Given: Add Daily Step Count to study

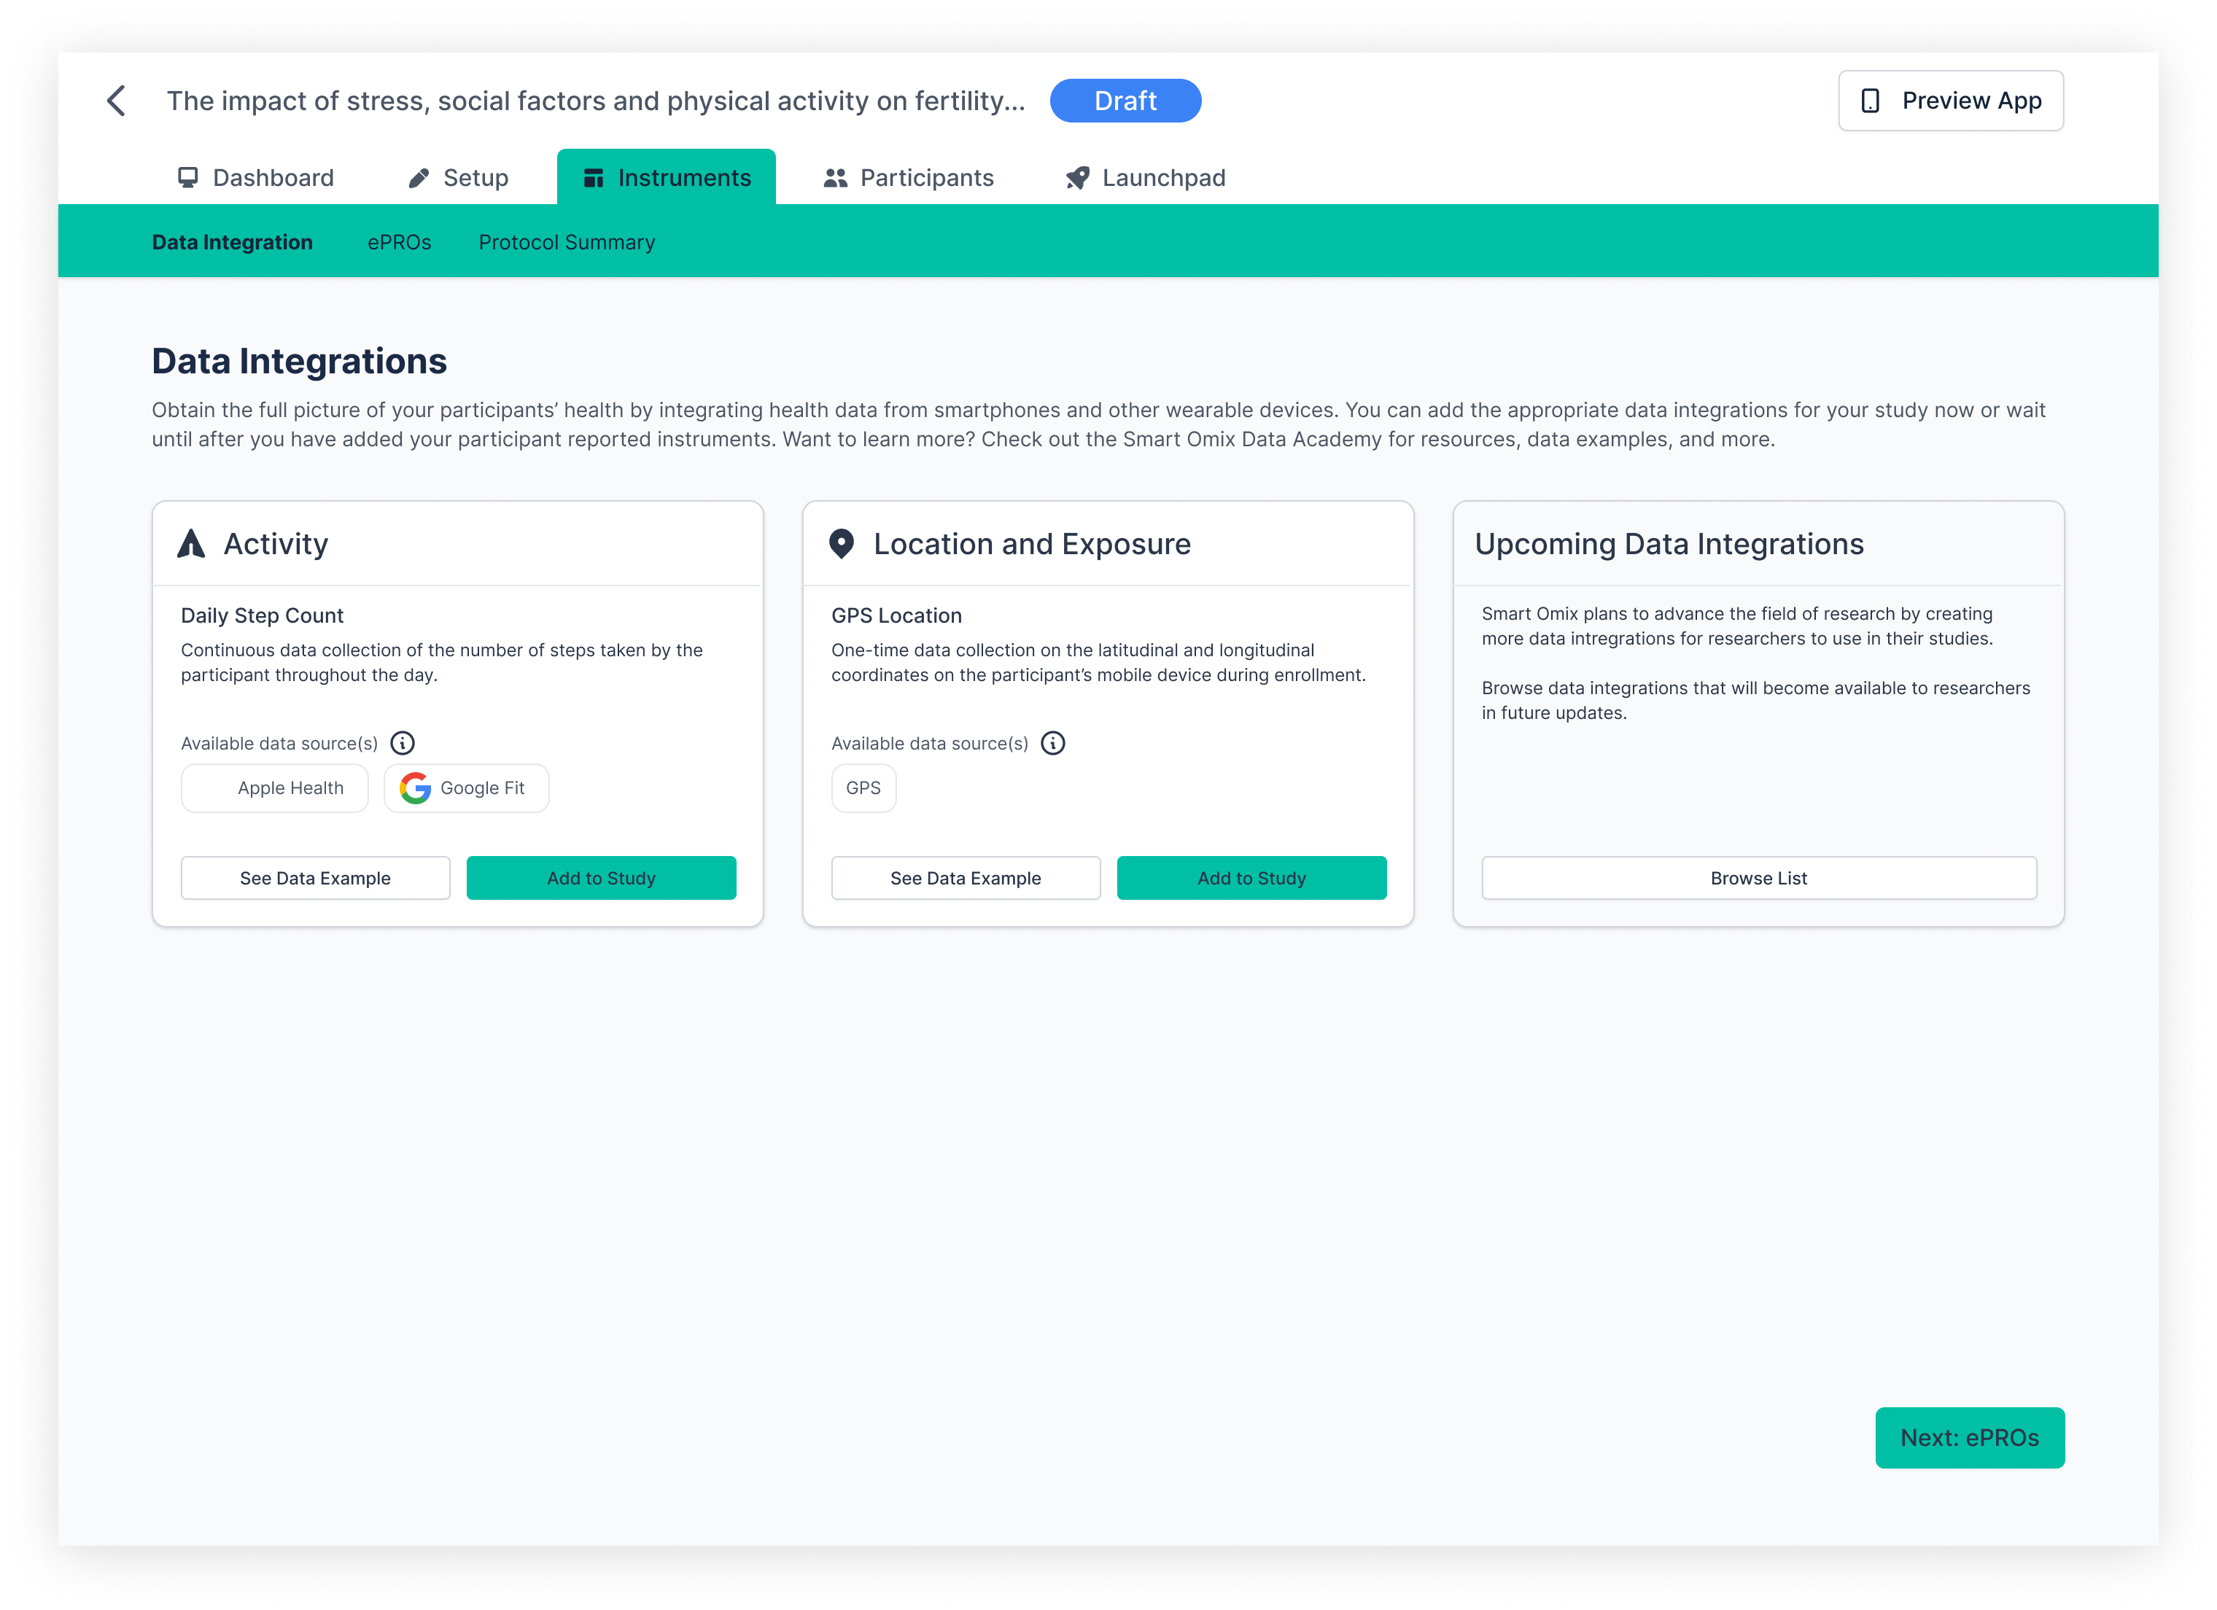Looking at the screenshot, I should coord(601,878).
